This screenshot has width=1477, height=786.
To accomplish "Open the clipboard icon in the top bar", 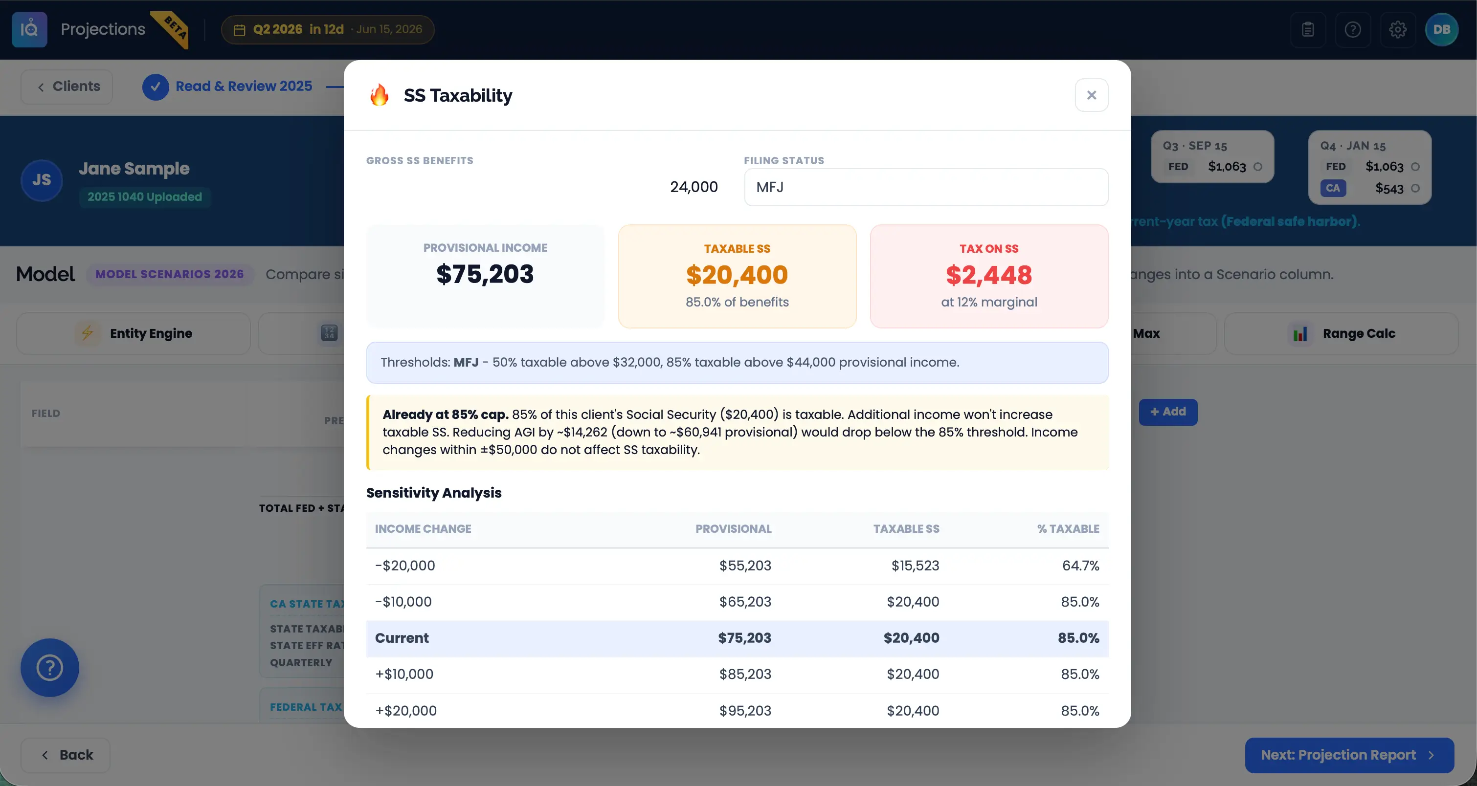I will 1308,29.
